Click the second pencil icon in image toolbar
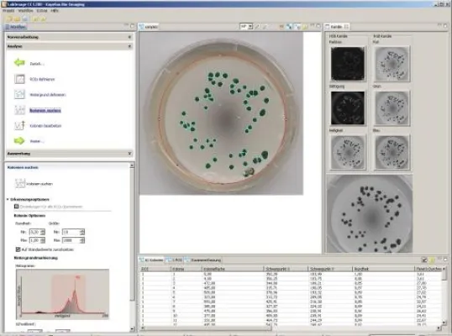 pyautogui.click(x=265, y=27)
